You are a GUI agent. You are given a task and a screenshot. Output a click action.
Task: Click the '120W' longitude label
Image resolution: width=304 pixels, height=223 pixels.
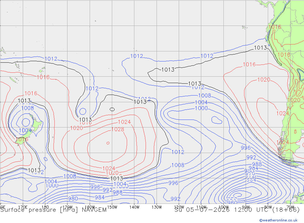(x=179, y=207)
